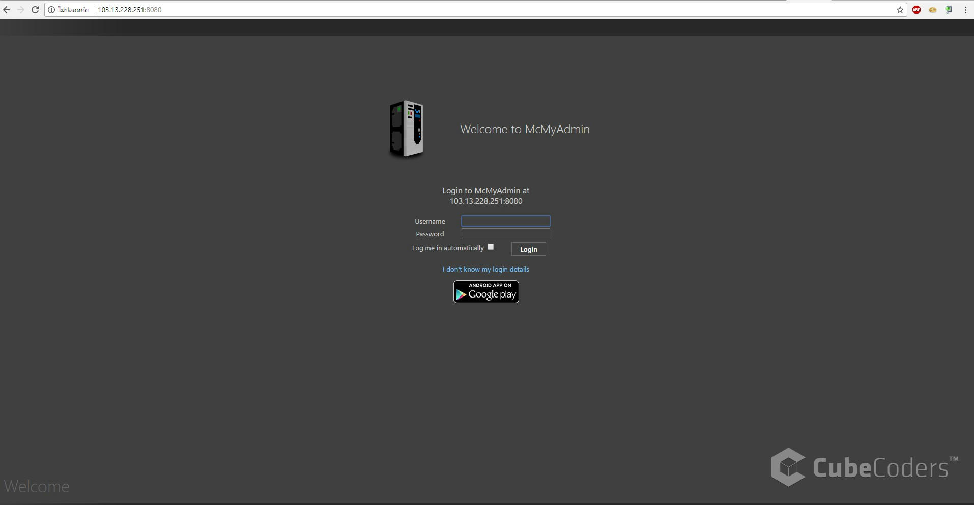
Task: Enable Log me in automatically checkbox
Action: point(491,247)
